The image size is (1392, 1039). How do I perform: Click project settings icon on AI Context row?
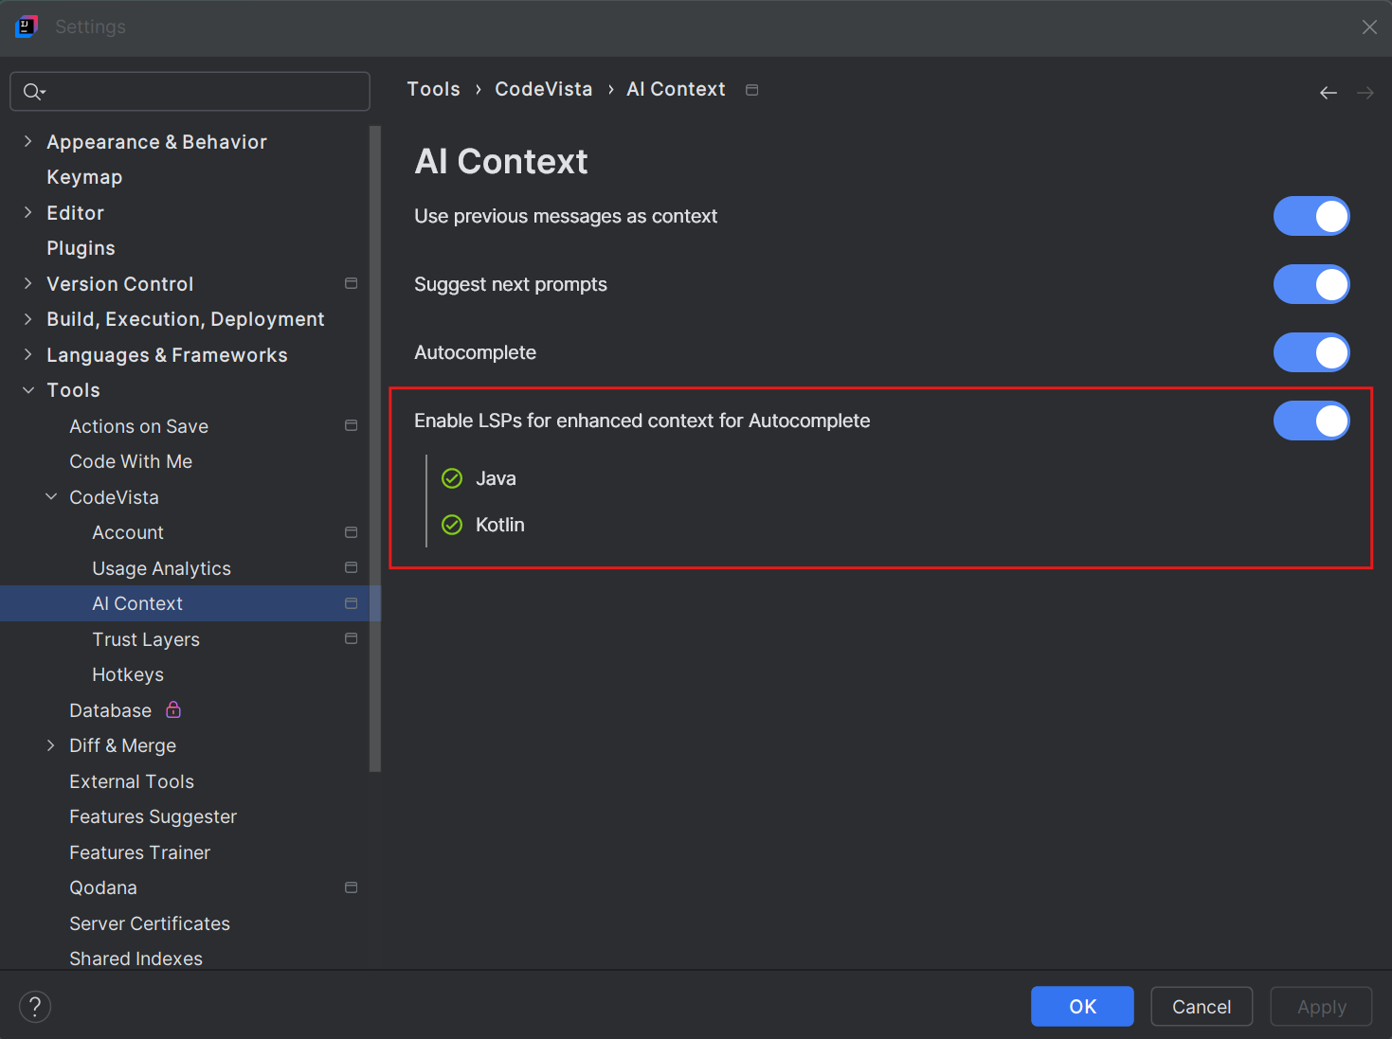coord(352,603)
